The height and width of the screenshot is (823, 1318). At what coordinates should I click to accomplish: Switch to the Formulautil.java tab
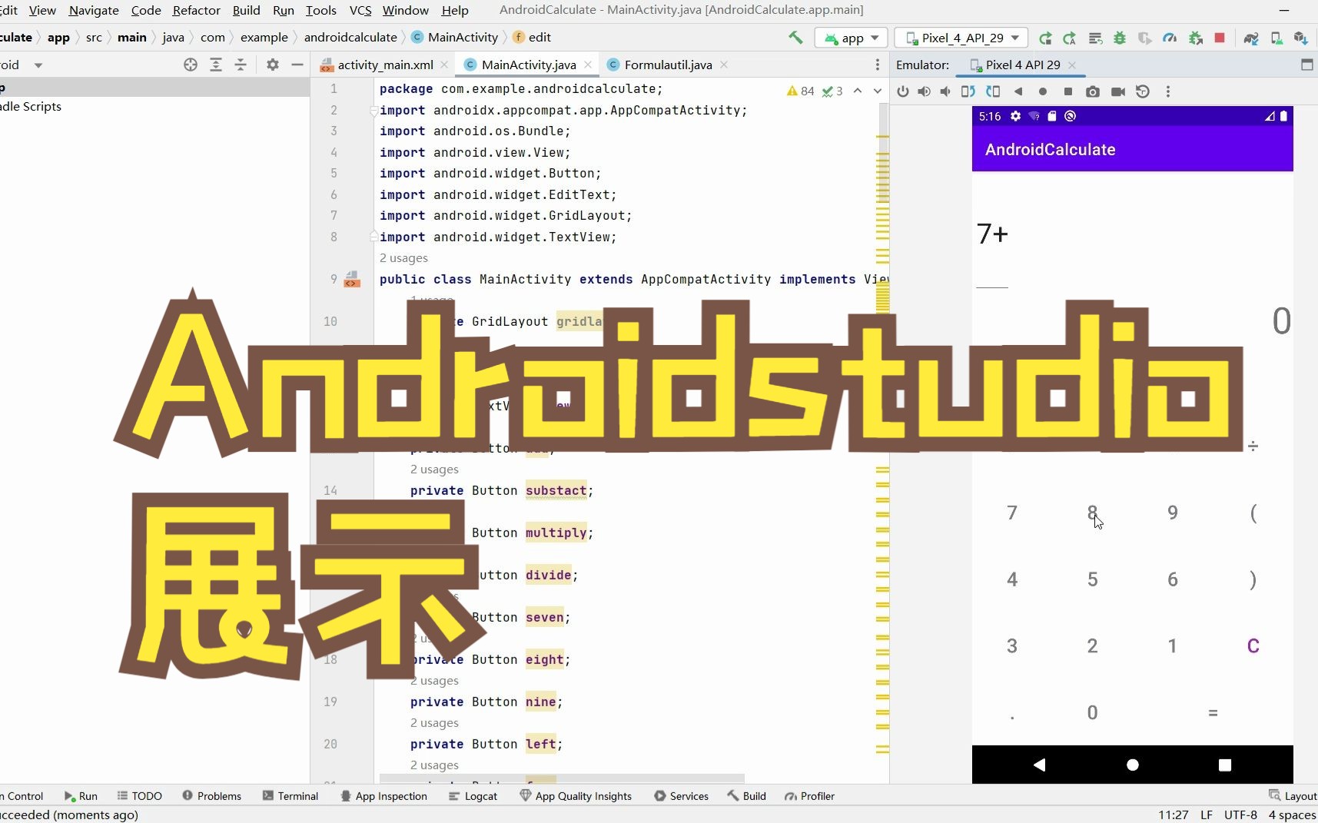pos(667,65)
